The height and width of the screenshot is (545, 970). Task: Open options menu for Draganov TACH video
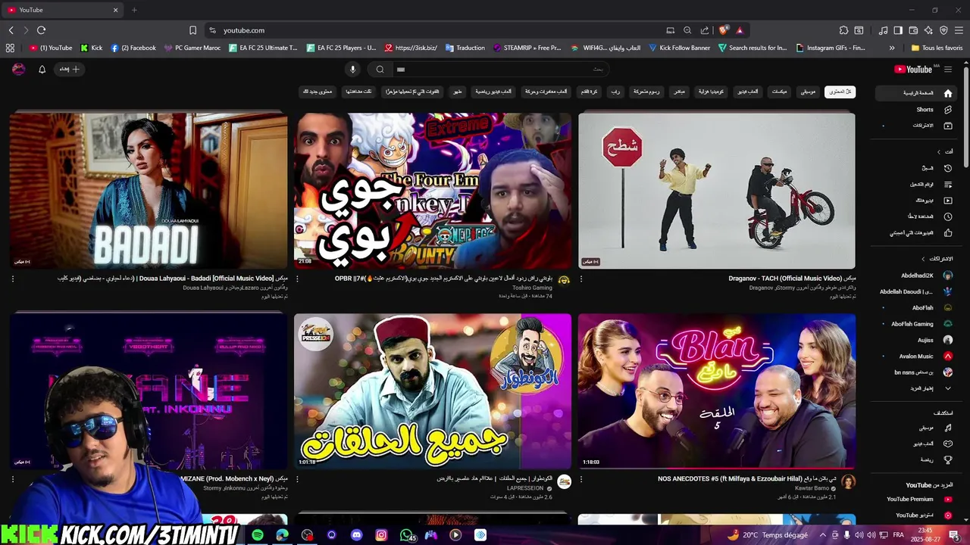[581, 279]
